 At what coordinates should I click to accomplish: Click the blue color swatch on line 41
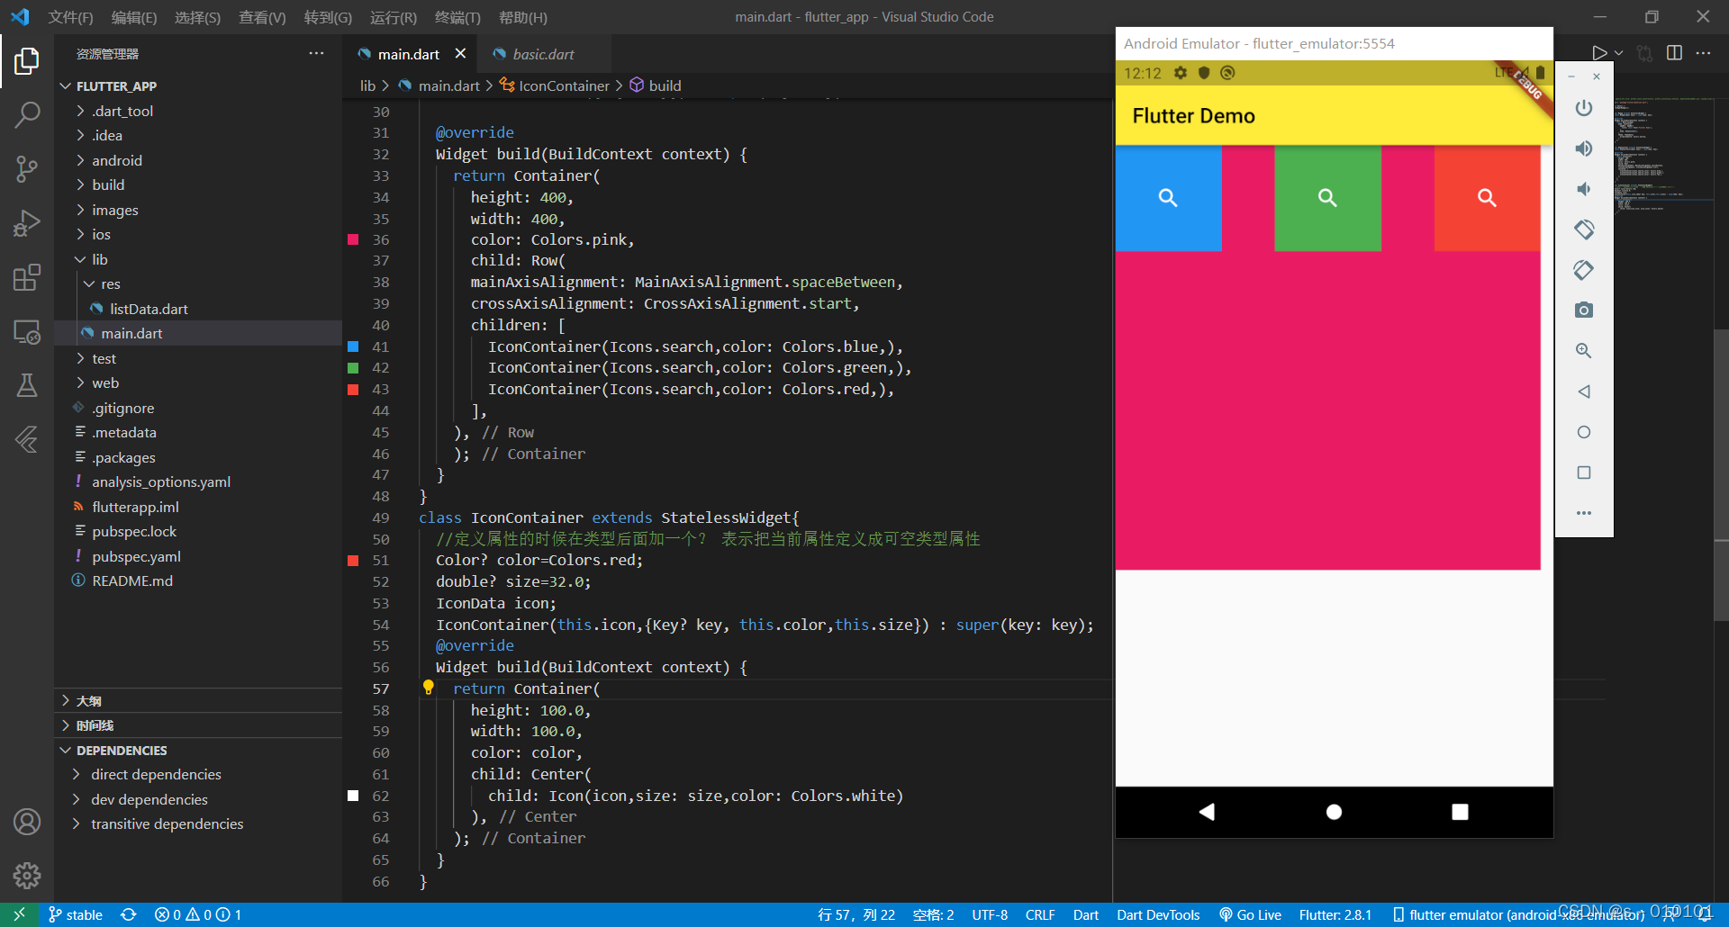(353, 346)
